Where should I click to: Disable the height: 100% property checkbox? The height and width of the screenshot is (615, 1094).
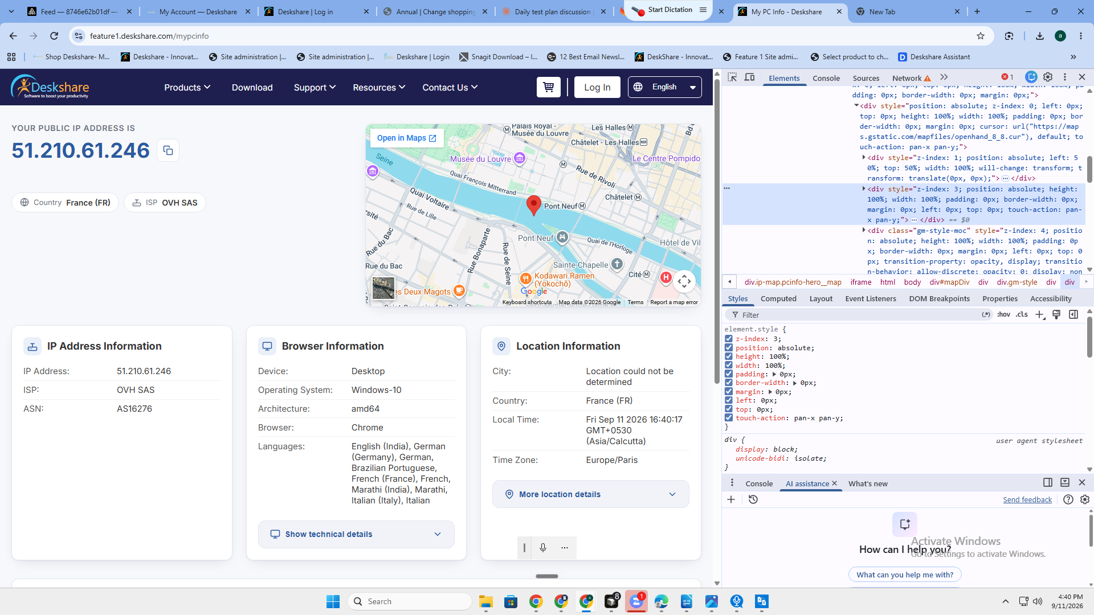728,356
